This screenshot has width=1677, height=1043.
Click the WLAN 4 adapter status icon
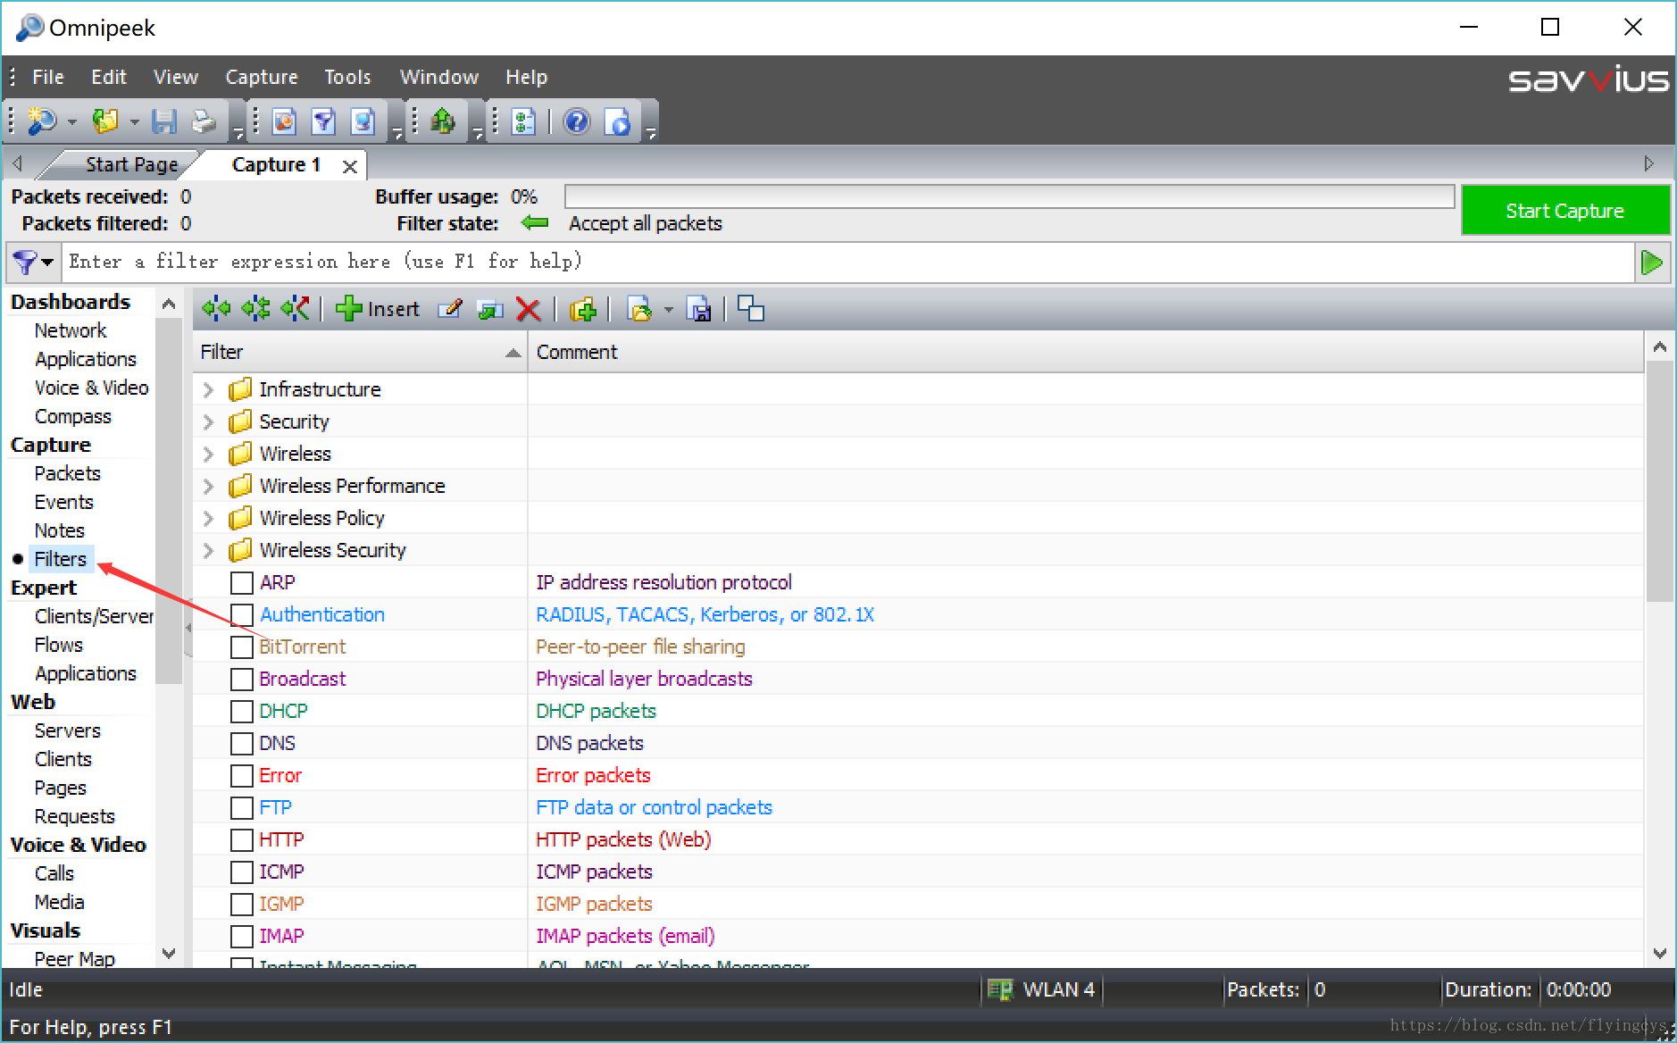pyautogui.click(x=1000, y=989)
